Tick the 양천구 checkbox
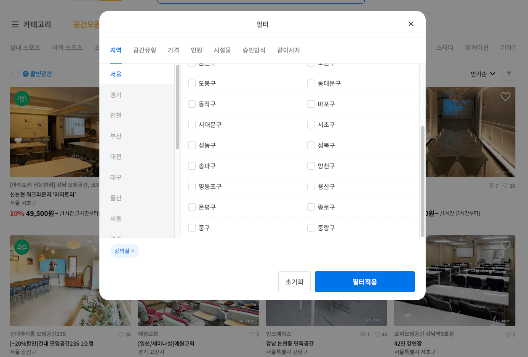This screenshot has width=528, height=357. (x=311, y=166)
